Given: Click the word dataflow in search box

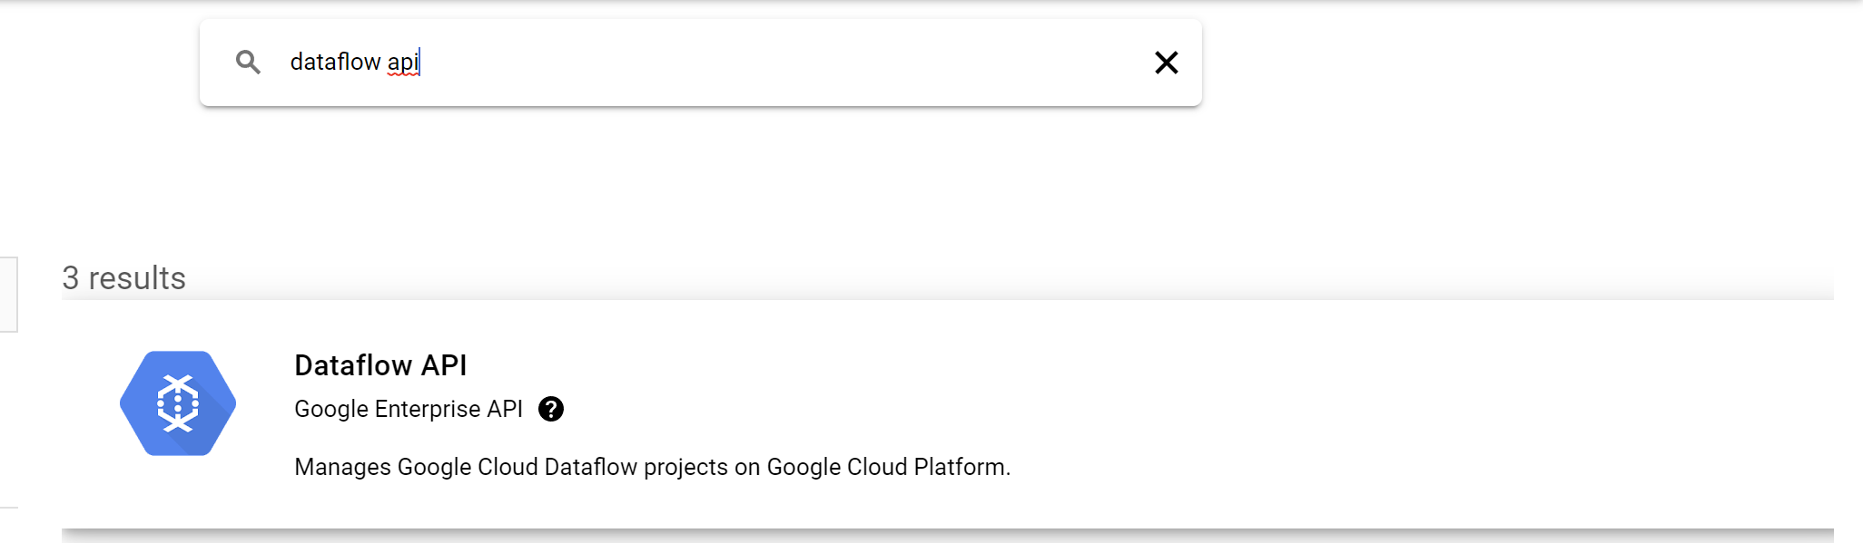Looking at the screenshot, I should 335,62.
